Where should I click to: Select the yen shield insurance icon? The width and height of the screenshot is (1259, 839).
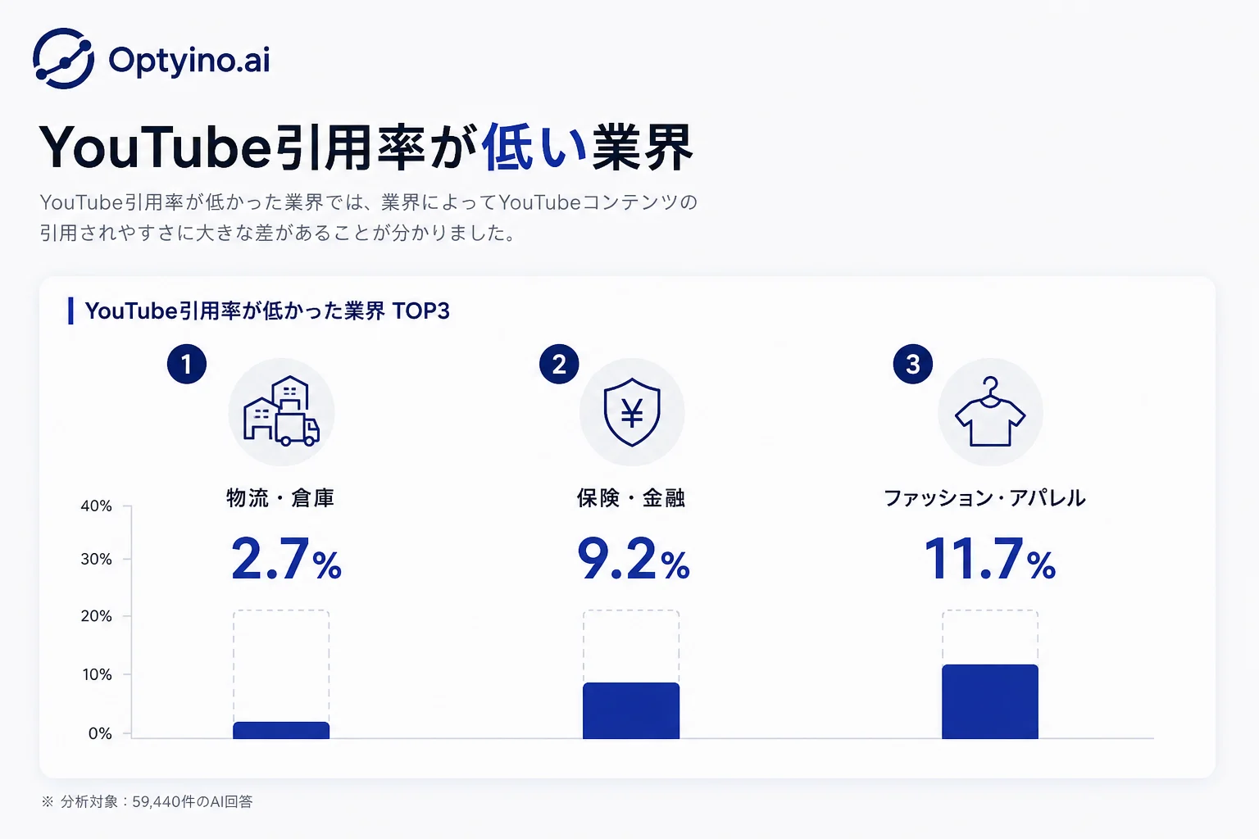coord(632,411)
